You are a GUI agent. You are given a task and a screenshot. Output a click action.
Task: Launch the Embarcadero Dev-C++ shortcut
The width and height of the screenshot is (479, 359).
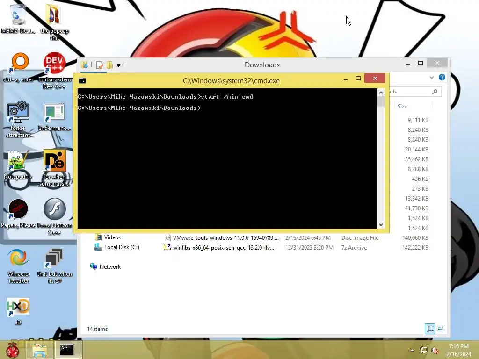point(54,71)
